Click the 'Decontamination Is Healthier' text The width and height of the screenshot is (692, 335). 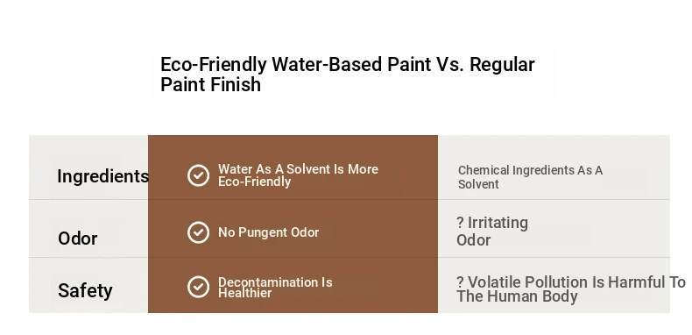[275, 288]
